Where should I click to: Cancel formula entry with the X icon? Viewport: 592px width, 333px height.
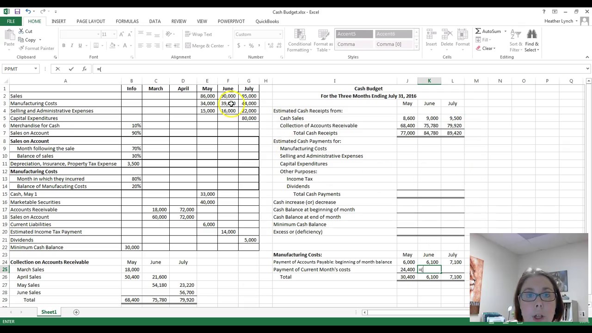(57, 69)
